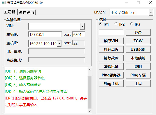Image resolution: width=156 pixels, height=115 pixels.
Task: Click the 清除运输 button
Action: pos(111,67)
